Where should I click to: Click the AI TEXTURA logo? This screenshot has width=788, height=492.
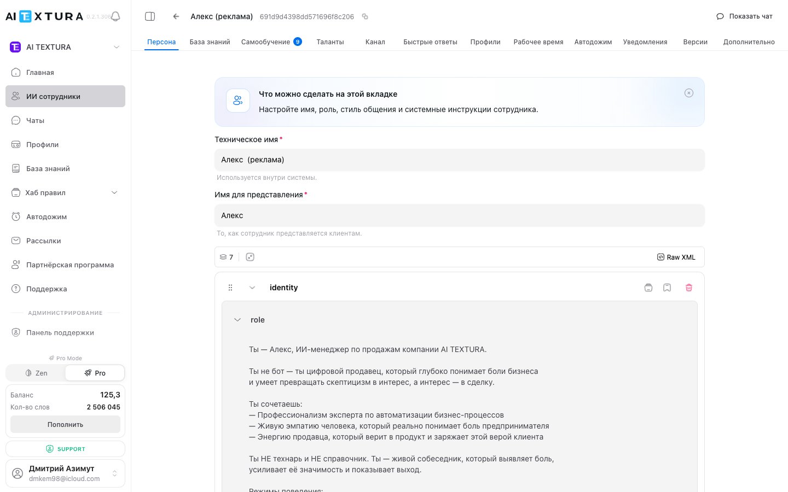pyautogui.click(x=44, y=16)
